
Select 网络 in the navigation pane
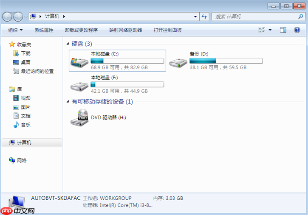click(x=22, y=161)
